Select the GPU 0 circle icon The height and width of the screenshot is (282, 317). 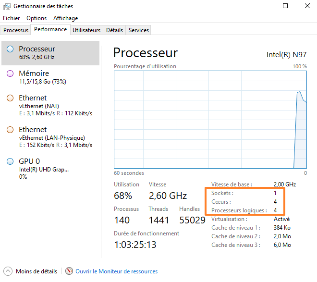(10, 161)
